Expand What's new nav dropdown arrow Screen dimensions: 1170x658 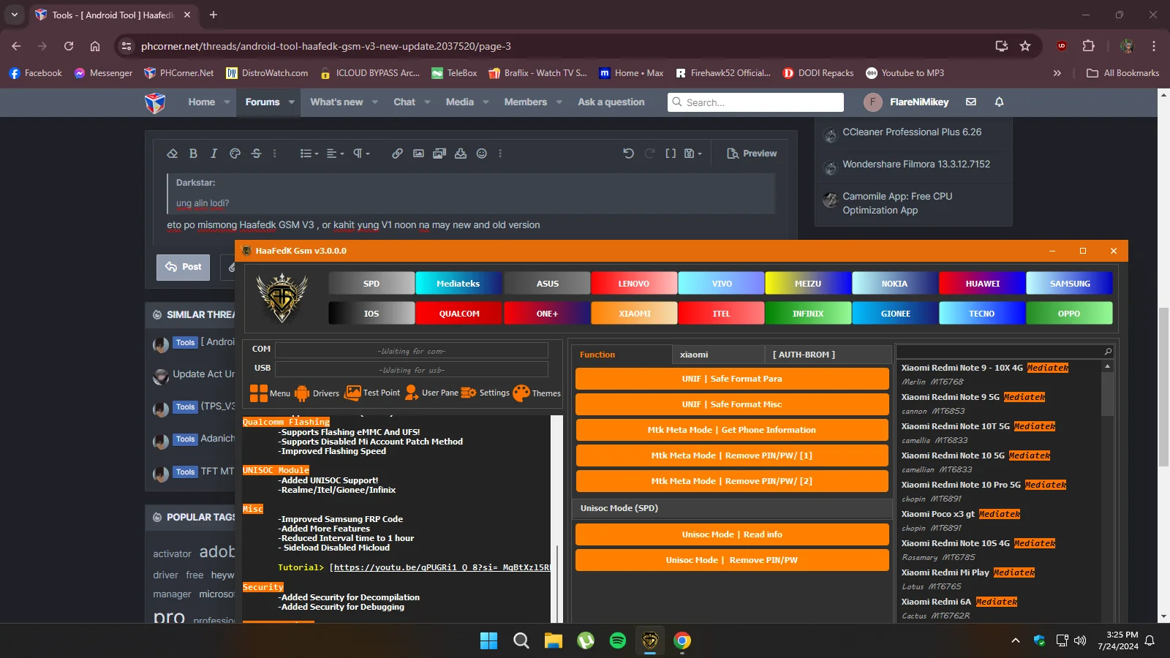375,102
